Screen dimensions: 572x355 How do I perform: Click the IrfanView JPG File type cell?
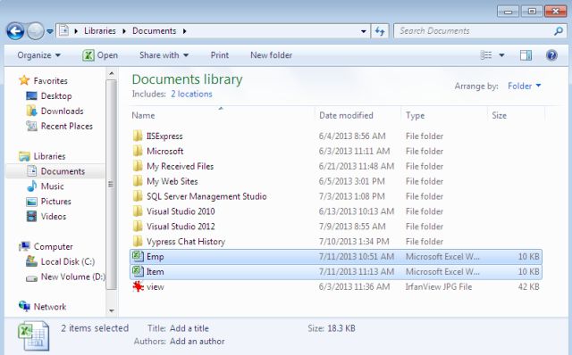point(439,287)
